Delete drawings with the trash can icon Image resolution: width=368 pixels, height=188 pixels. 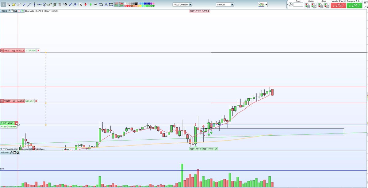(x=60, y=5)
